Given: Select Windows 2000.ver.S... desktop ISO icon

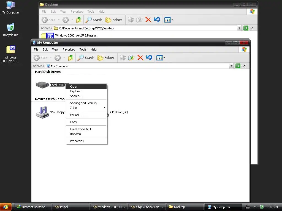Looking at the screenshot, I should click(x=10, y=54).
